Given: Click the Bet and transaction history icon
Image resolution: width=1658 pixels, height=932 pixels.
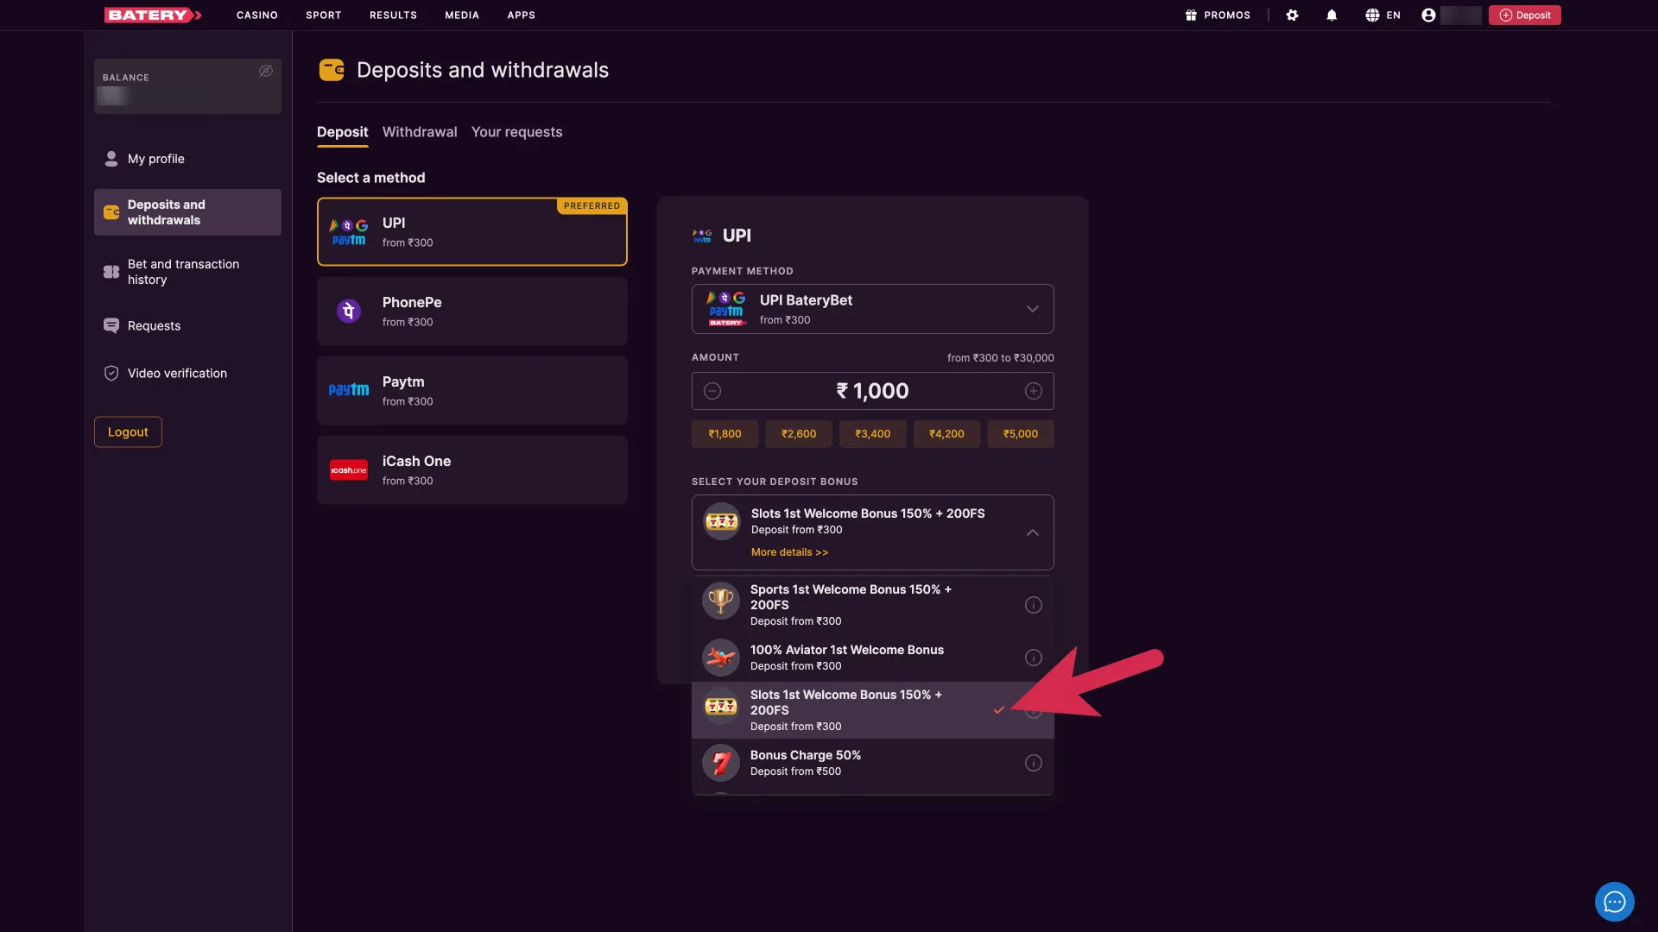Looking at the screenshot, I should pyautogui.click(x=111, y=272).
